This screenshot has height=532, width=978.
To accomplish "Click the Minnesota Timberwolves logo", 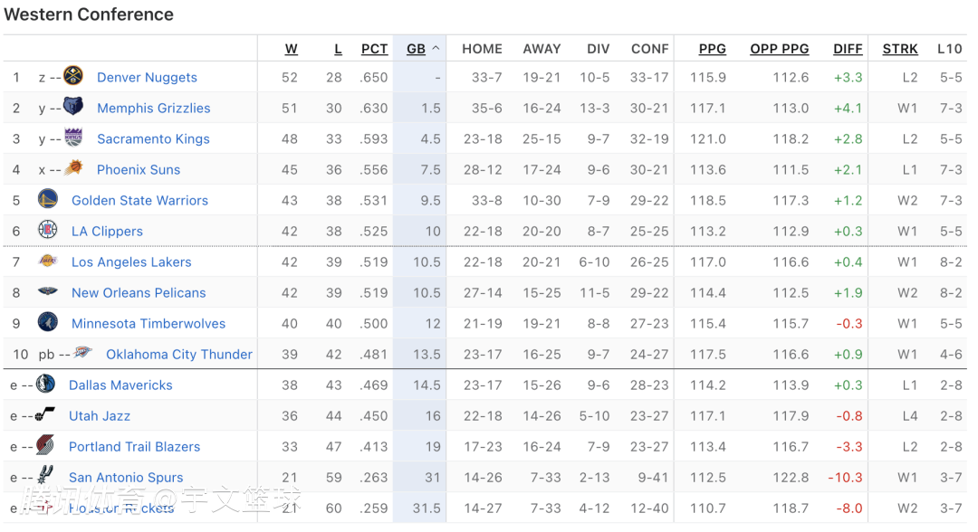I will [x=48, y=322].
